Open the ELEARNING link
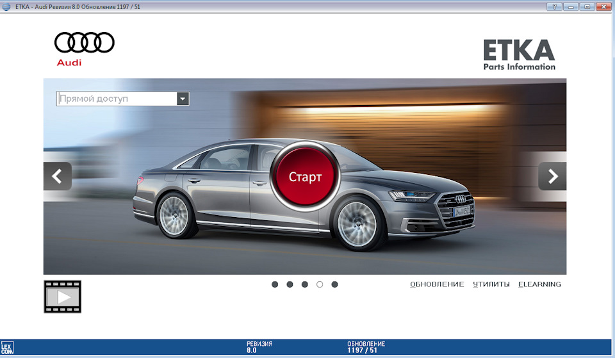The width and height of the screenshot is (615, 358). tap(539, 284)
